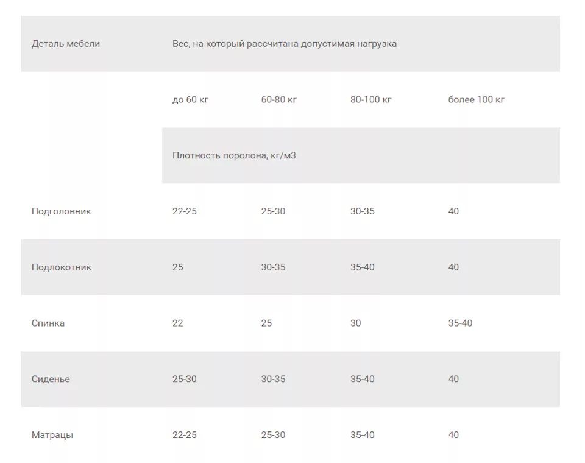This screenshot has height=463, width=585.
Task: Select the "до 60 кг" weight column
Action: click(191, 99)
